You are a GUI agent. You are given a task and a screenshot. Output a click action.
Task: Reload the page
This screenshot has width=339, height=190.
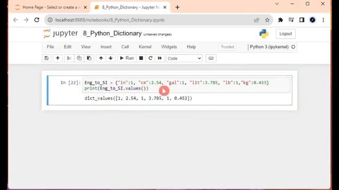point(37,20)
